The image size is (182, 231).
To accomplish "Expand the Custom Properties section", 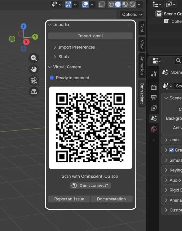I will (x=172, y=210).
